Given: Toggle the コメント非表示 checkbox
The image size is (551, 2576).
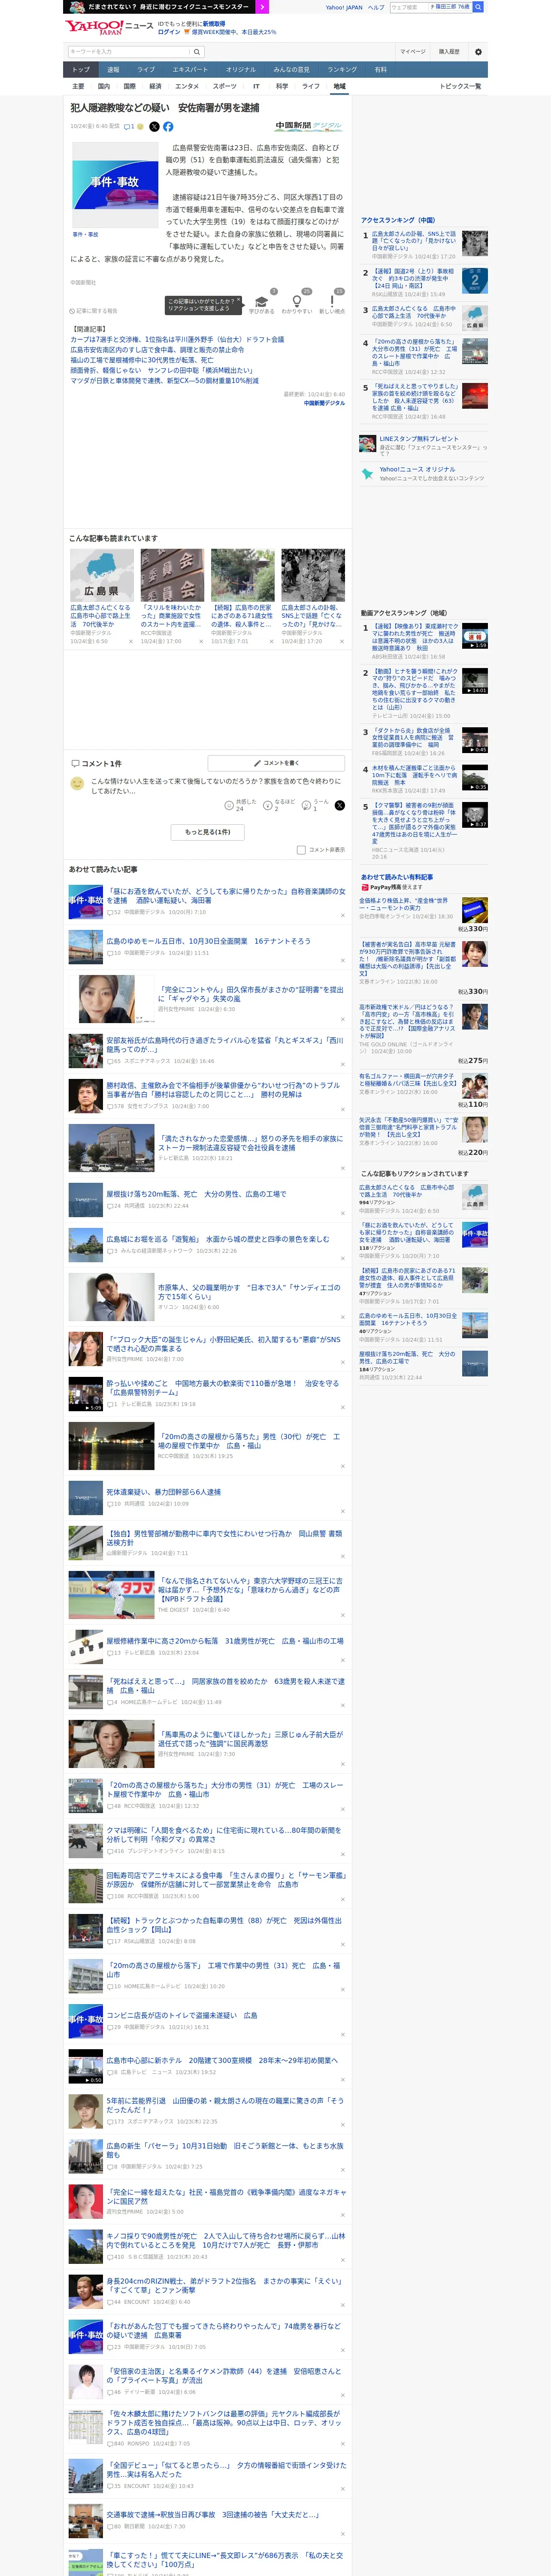Looking at the screenshot, I should click(x=301, y=850).
